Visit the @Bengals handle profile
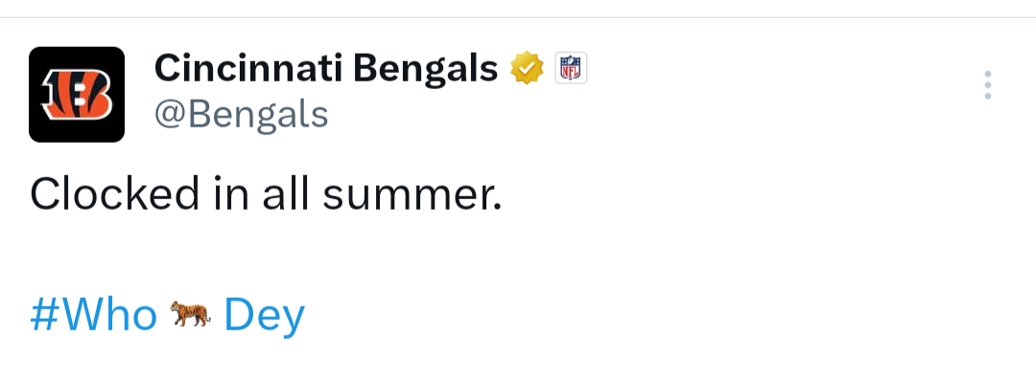Viewport: 1036px width, 382px height. pyautogui.click(x=241, y=115)
